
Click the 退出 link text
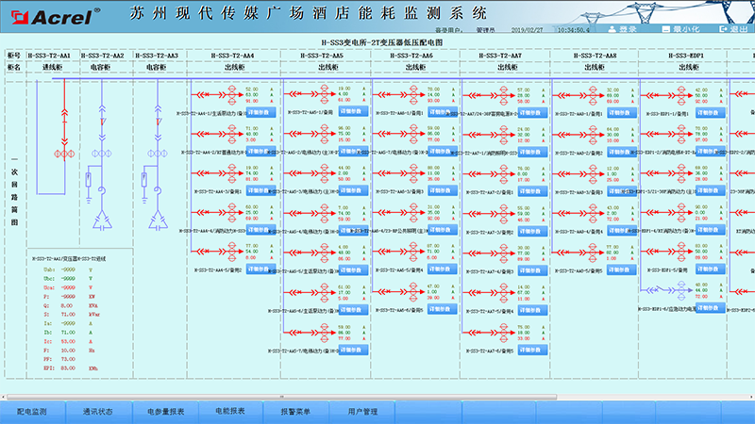pos(739,29)
